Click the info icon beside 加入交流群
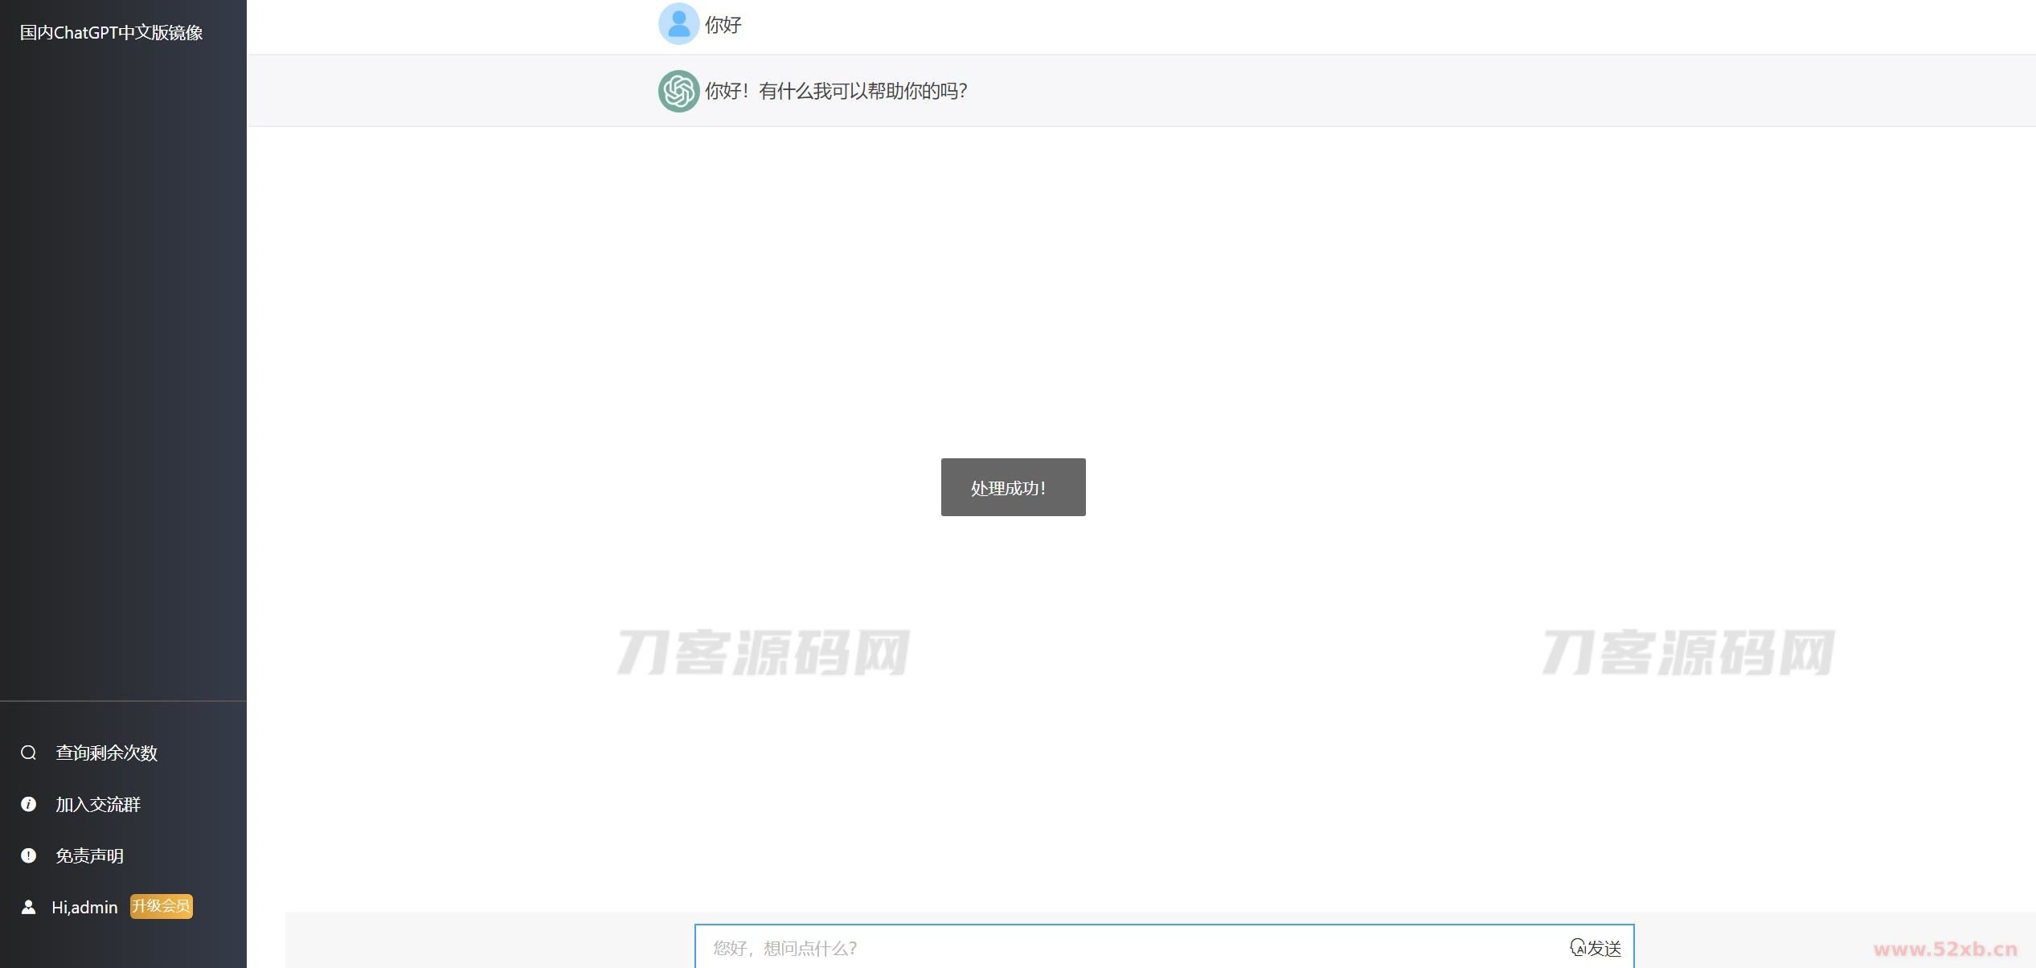The width and height of the screenshot is (2036, 968). [x=28, y=804]
